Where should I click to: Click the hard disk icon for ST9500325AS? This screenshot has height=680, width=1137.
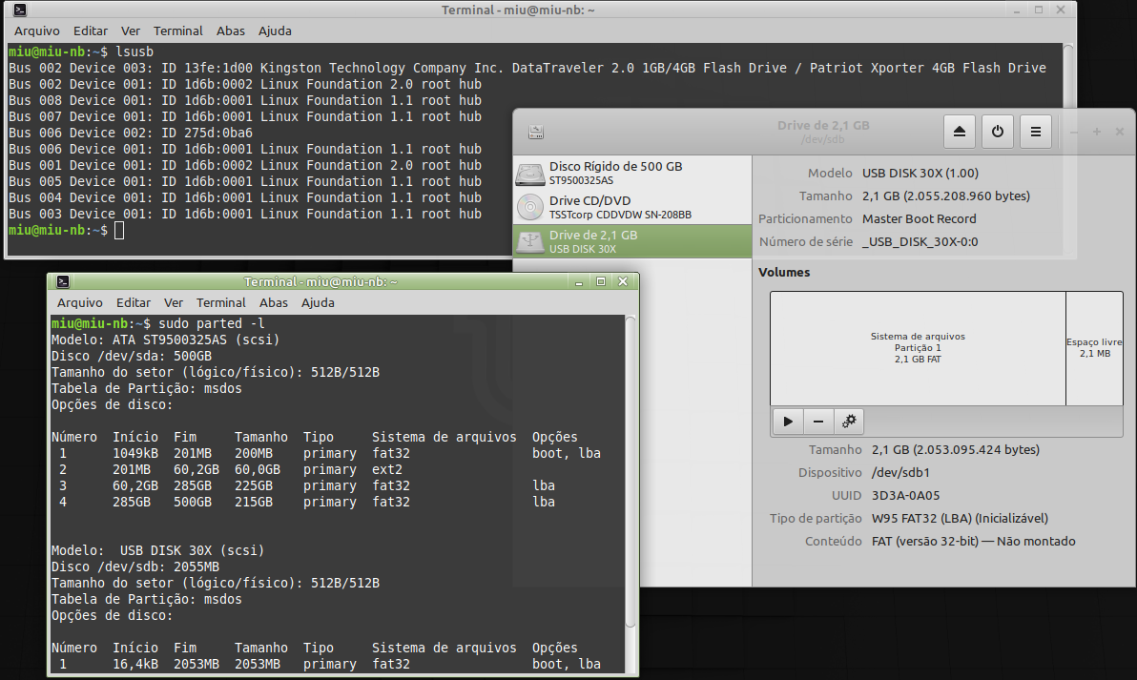(x=530, y=174)
